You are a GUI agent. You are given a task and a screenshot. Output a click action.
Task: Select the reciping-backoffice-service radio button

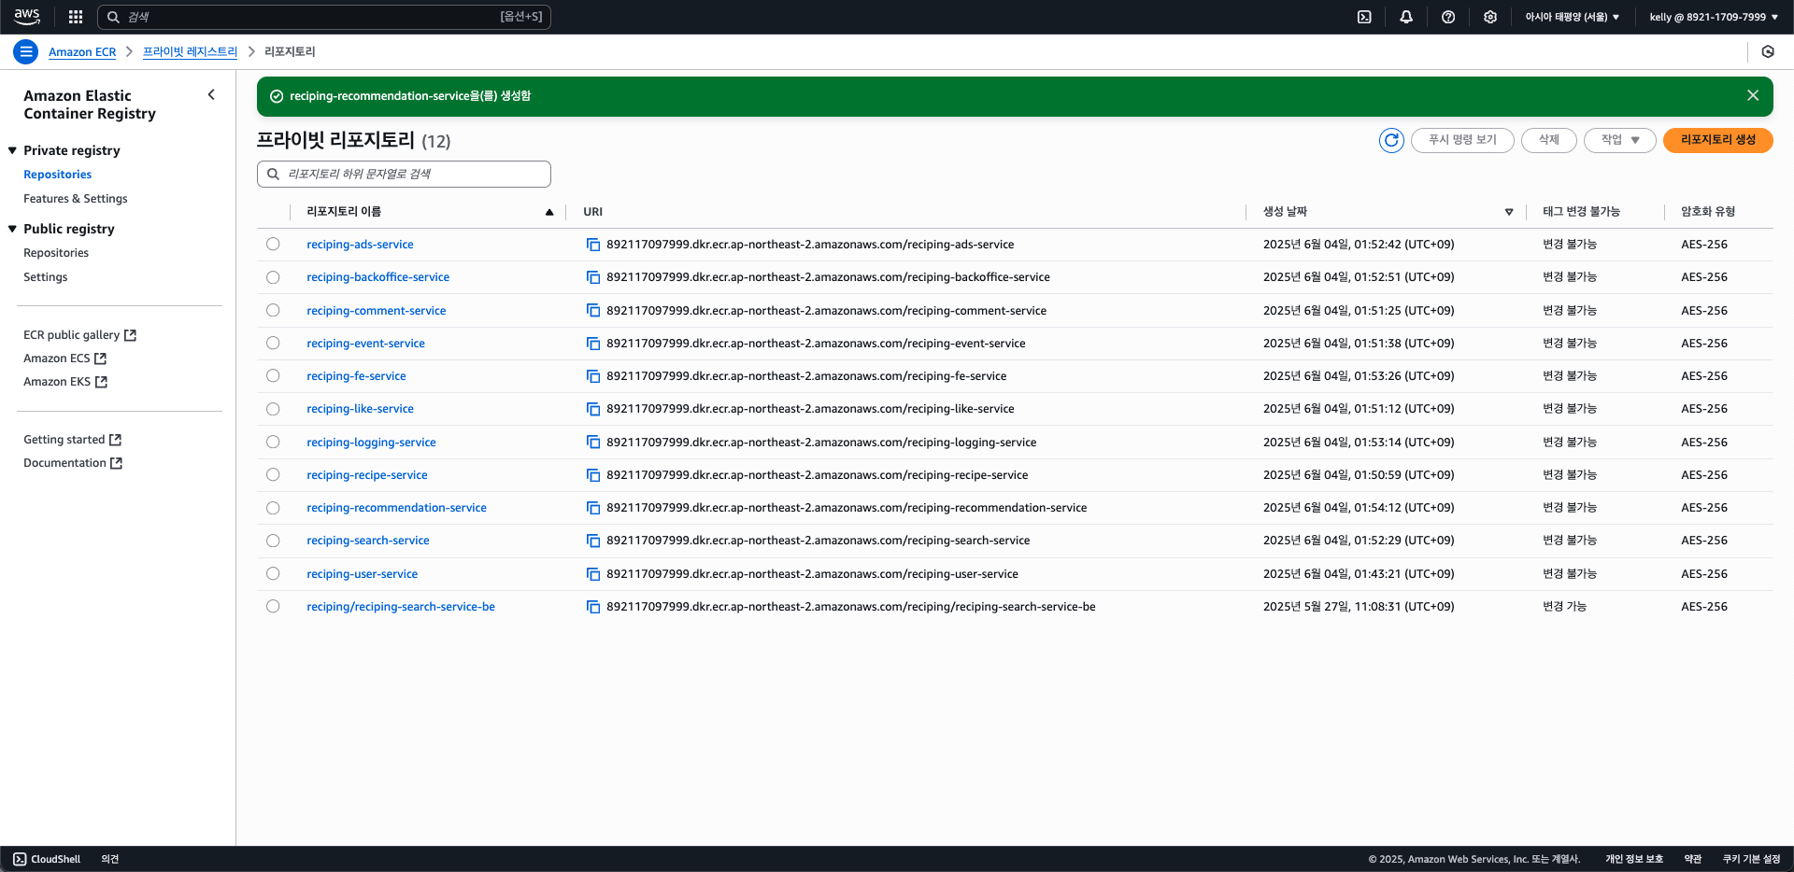coord(273,277)
